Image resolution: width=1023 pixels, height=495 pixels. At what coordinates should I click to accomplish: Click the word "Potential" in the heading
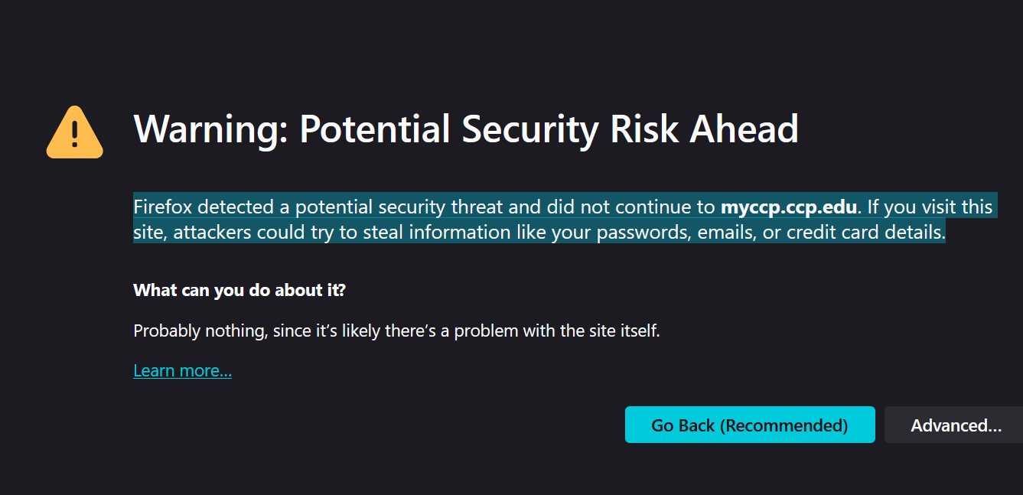pyautogui.click(x=375, y=129)
